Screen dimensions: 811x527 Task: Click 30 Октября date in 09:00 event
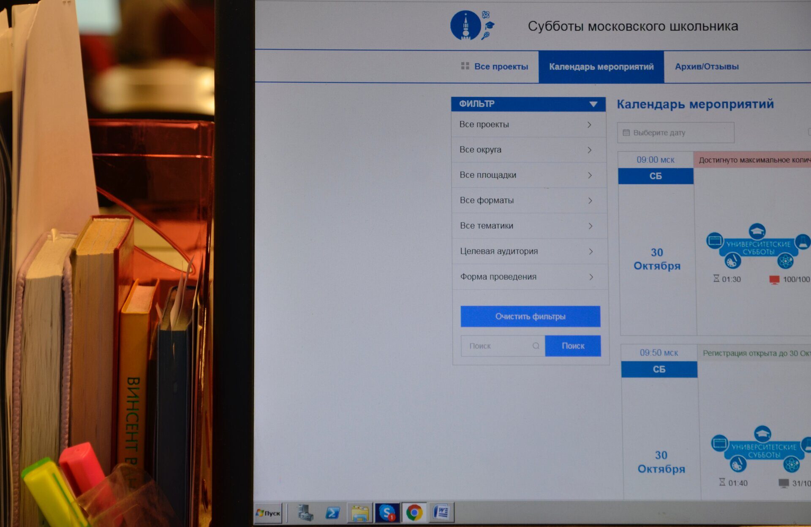(x=657, y=259)
